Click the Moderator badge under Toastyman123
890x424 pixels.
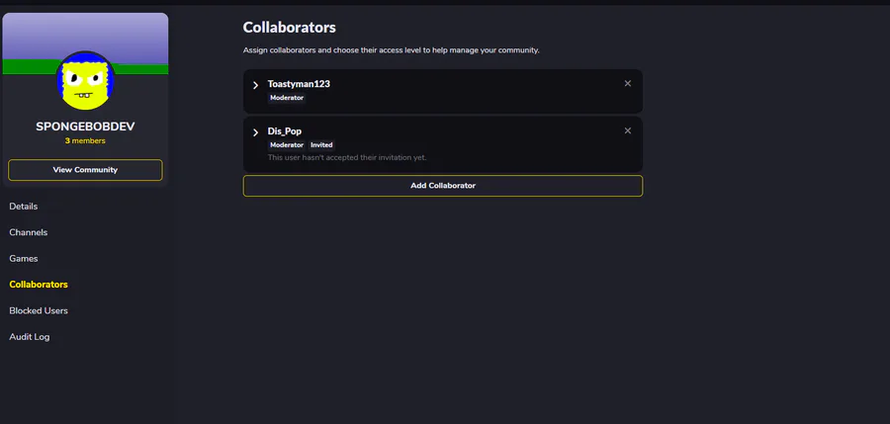pos(287,98)
